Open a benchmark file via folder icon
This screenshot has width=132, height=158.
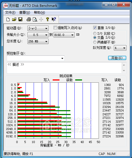14,19
